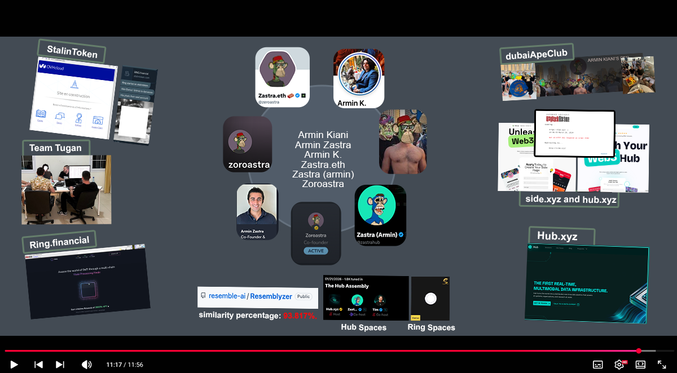This screenshot has height=373, width=677.
Task: Open the Ring.financial website screenshot
Action: 87,282
